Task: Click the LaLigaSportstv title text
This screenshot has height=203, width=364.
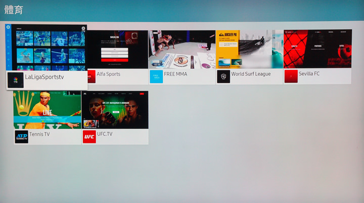Action: click(44, 77)
